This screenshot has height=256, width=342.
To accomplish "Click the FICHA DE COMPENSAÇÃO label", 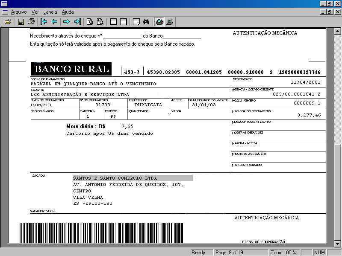I will click(263, 241).
